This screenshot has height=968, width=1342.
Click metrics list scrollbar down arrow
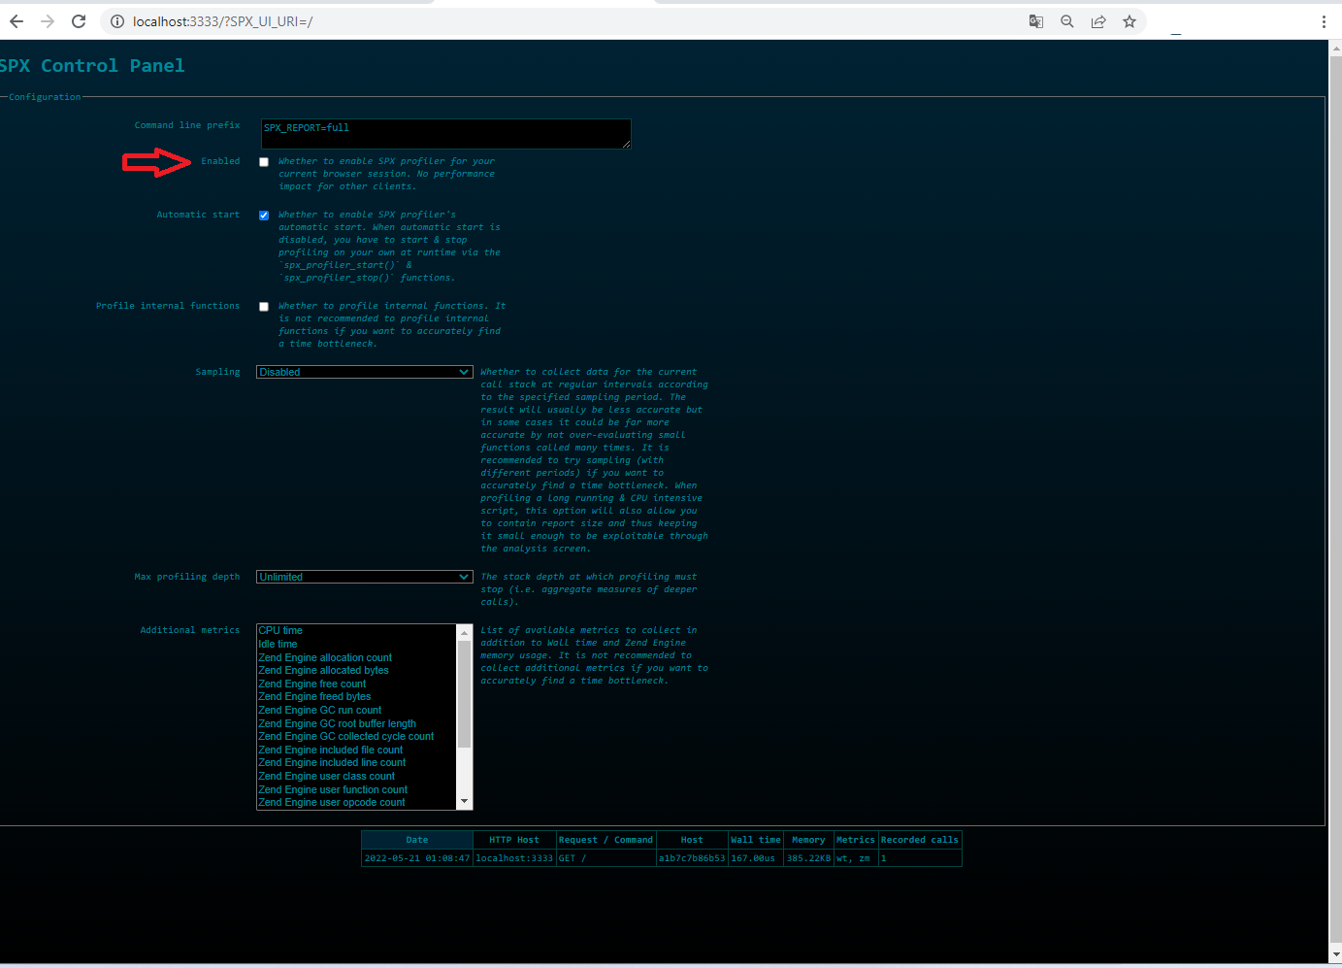tap(464, 802)
